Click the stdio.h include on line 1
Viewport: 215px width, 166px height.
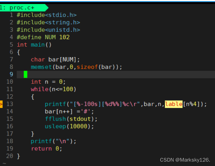(x=47, y=15)
